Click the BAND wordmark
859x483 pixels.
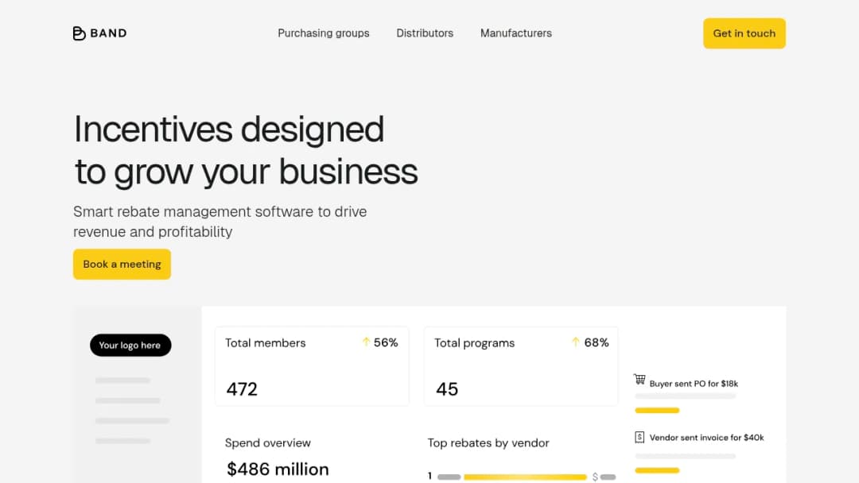pos(108,33)
